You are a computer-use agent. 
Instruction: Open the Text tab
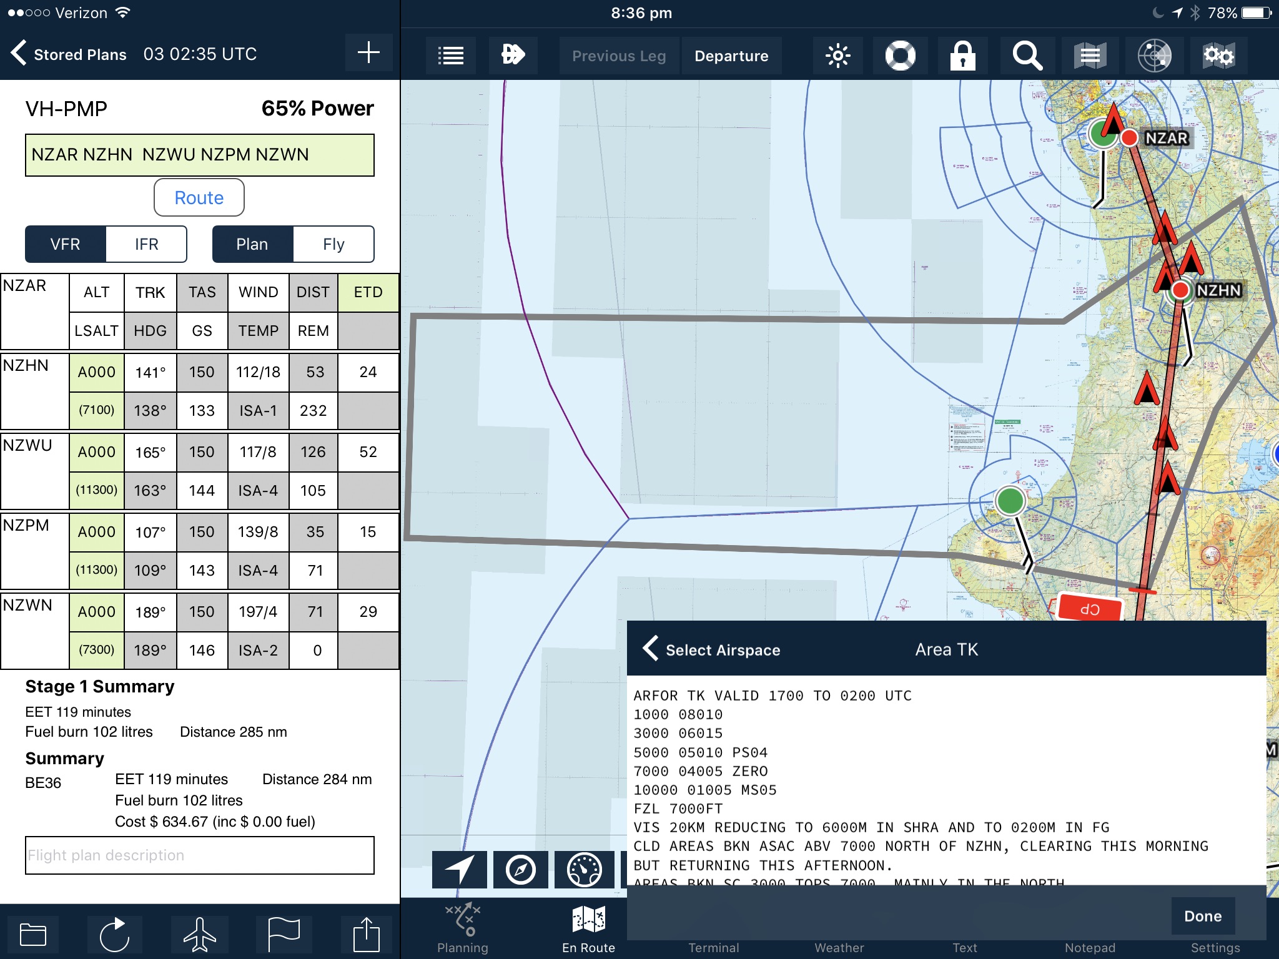point(965,947)
